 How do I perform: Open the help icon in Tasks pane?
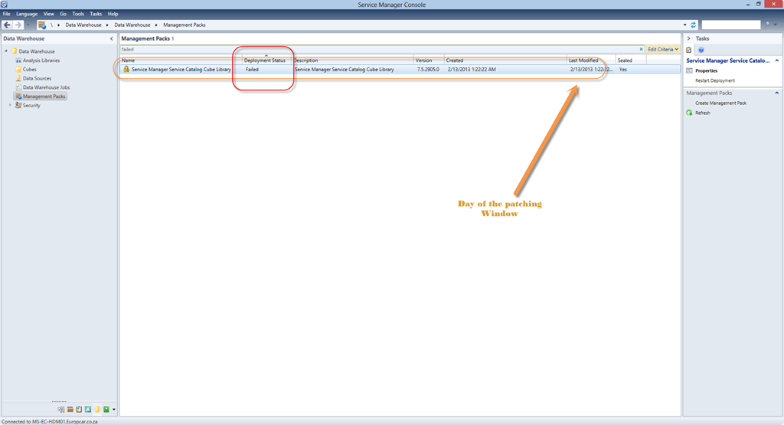click(701, 50)
